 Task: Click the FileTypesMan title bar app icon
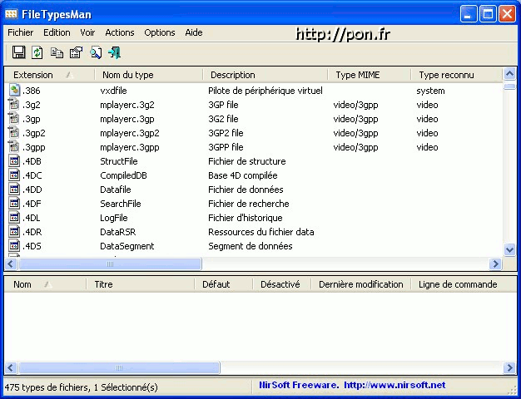[12, 14]
